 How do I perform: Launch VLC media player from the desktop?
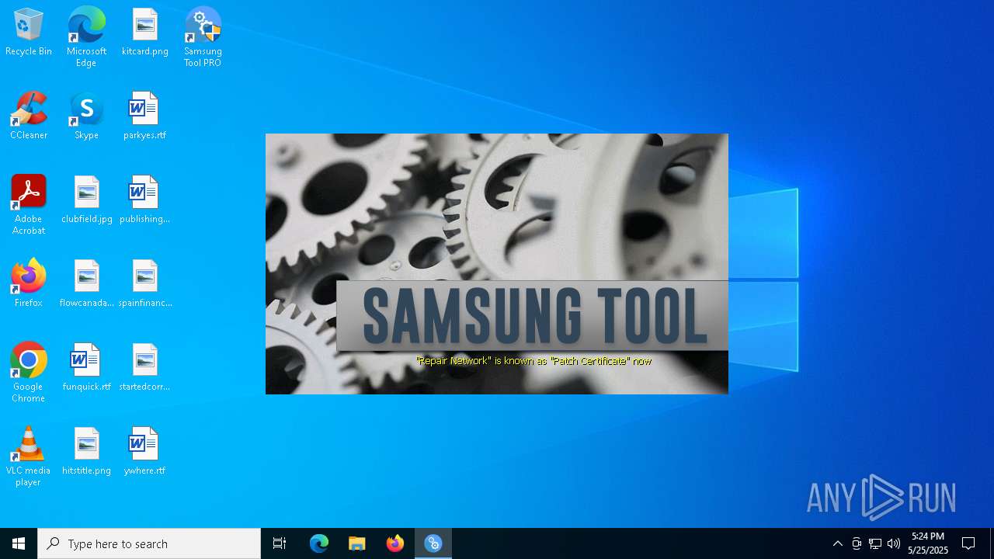pos(29,457)
